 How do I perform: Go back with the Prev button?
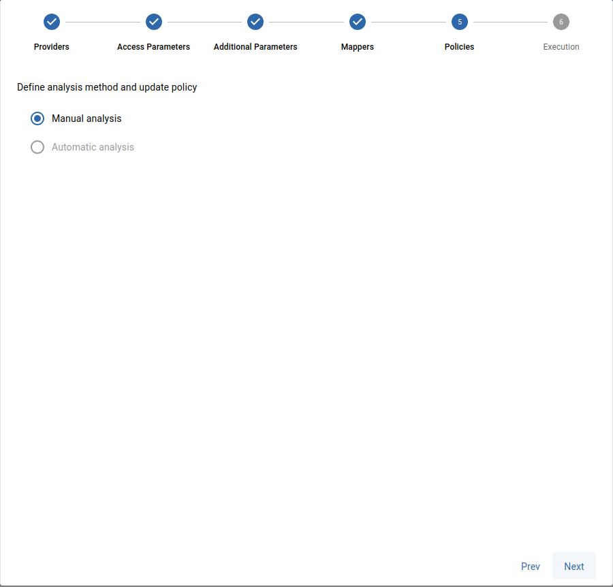tap(531, 567)
